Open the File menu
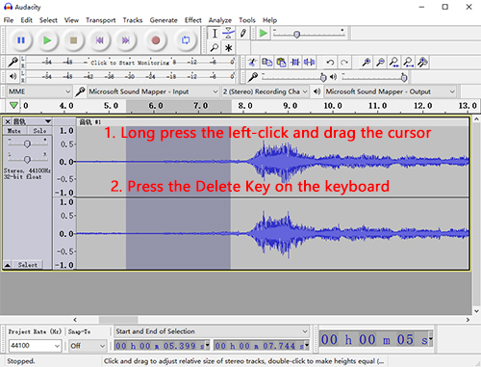The height and width of the screenshot is (367, 481). (9, 20)
